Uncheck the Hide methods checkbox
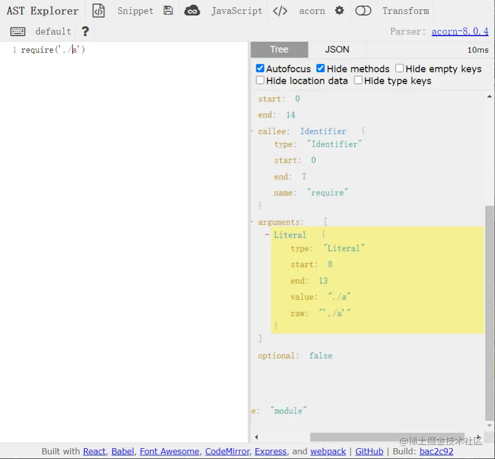Image resolution: width=495 pixels, height=459 pixels. (320, 68)
